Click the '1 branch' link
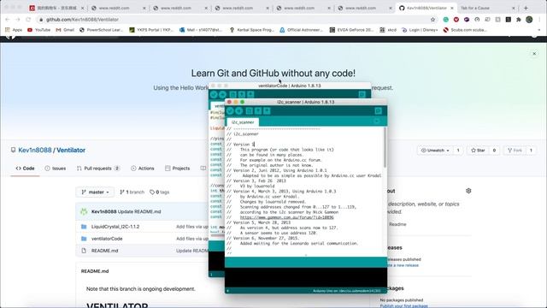The height and width of the screenshot is (308, 547). (x=132, y=192)
